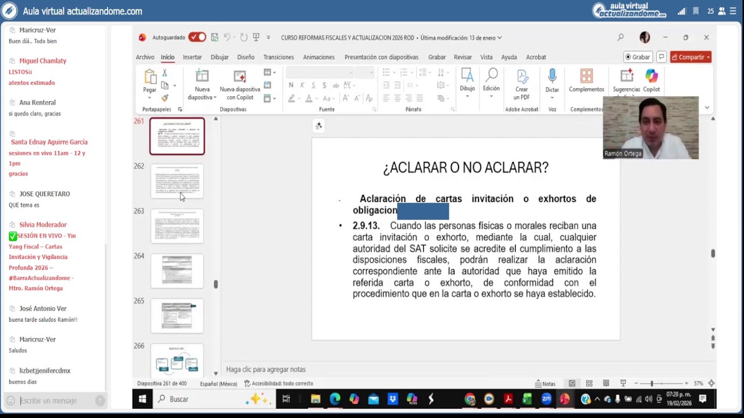Image resolution: width=744 pixels, height=418 pixels.
Task: Click the Pegar paste icon
Action: [150, 77]
